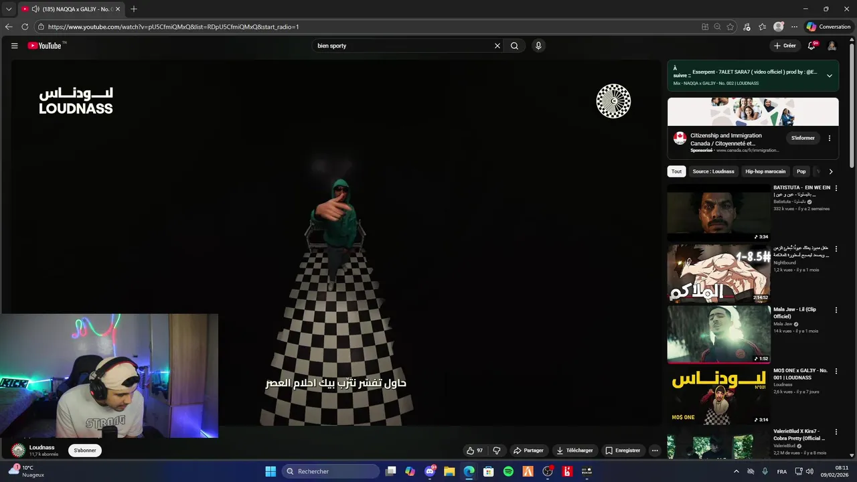Open options for BATISTUTA video suggestion
Screen dimensions: 857x482
tap(836, 188)
